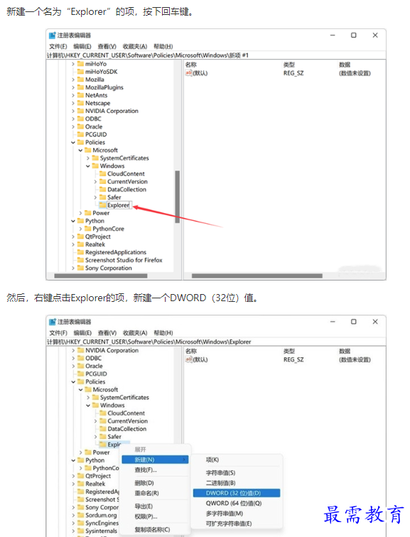Choose 权限(P)... in the context menu
The width and height of the screenshot is (410, 537).
tap(155, 517)
